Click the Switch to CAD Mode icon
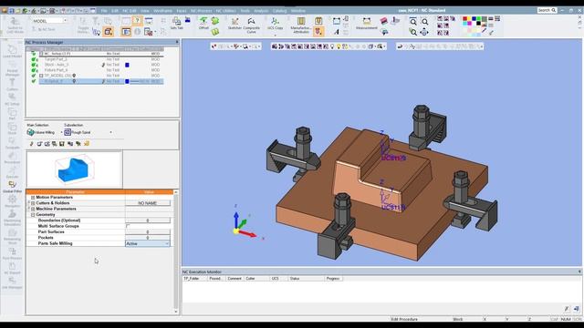Image resolution: width=584 pixels, height=328 pixels. 15,25
